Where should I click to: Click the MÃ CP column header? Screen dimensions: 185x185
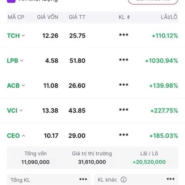[16, 17]
